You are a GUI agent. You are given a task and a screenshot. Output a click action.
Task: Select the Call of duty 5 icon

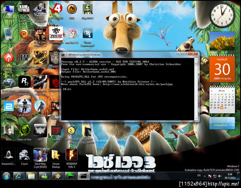pos(24,108)
